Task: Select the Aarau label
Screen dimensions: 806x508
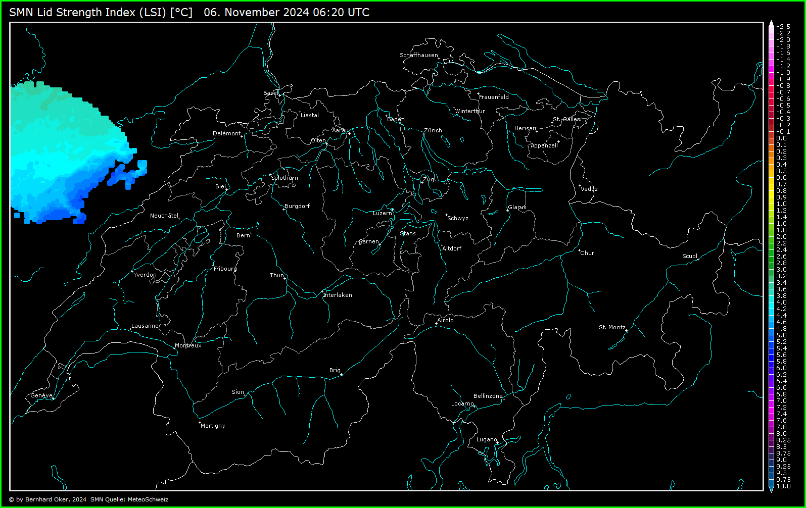Action: click(x=340, y=130)
